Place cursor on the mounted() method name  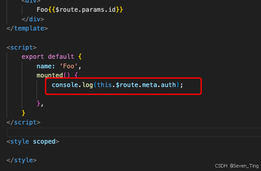click(x=50, y=75)
